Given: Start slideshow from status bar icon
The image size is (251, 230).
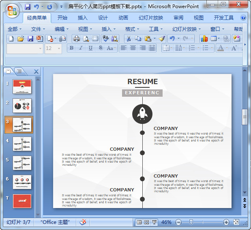Looking at the screenshot, I should 154,222.
